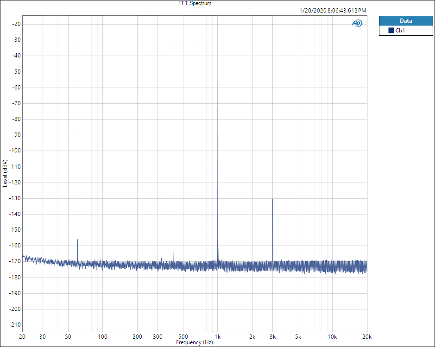Viewport: 435px width, 347px height.
Task: Click the 20k frequency tick label
Action: pyautogui.click(x=367, y=337)
